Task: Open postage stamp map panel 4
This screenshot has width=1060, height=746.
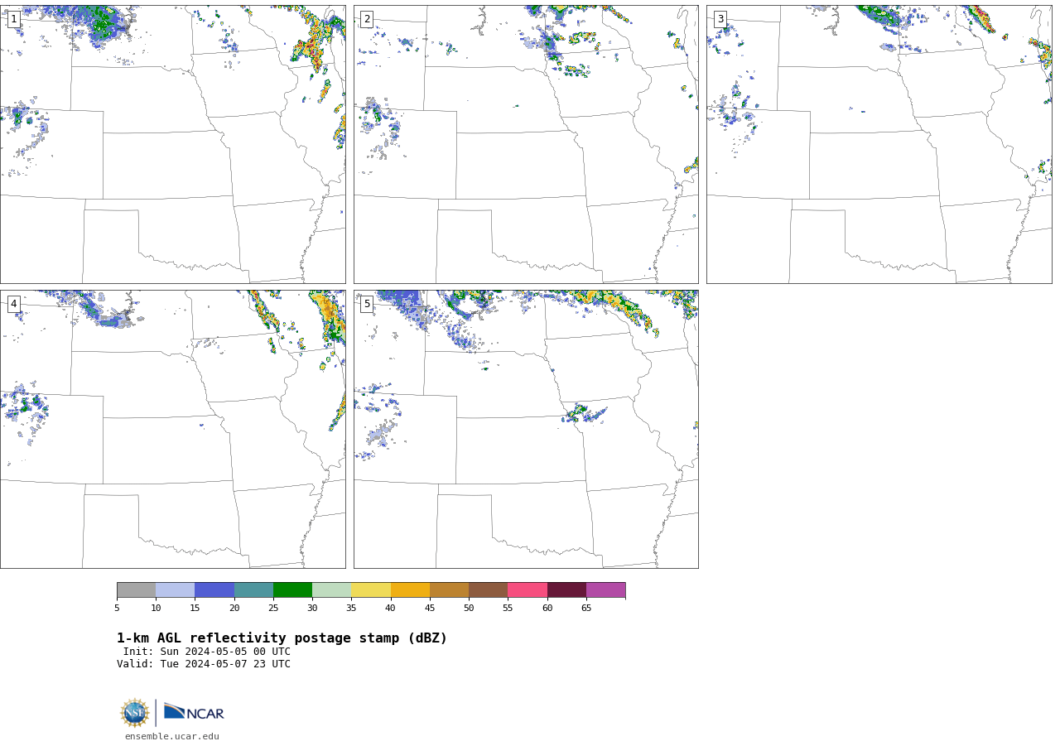Action: coord(173,429)
